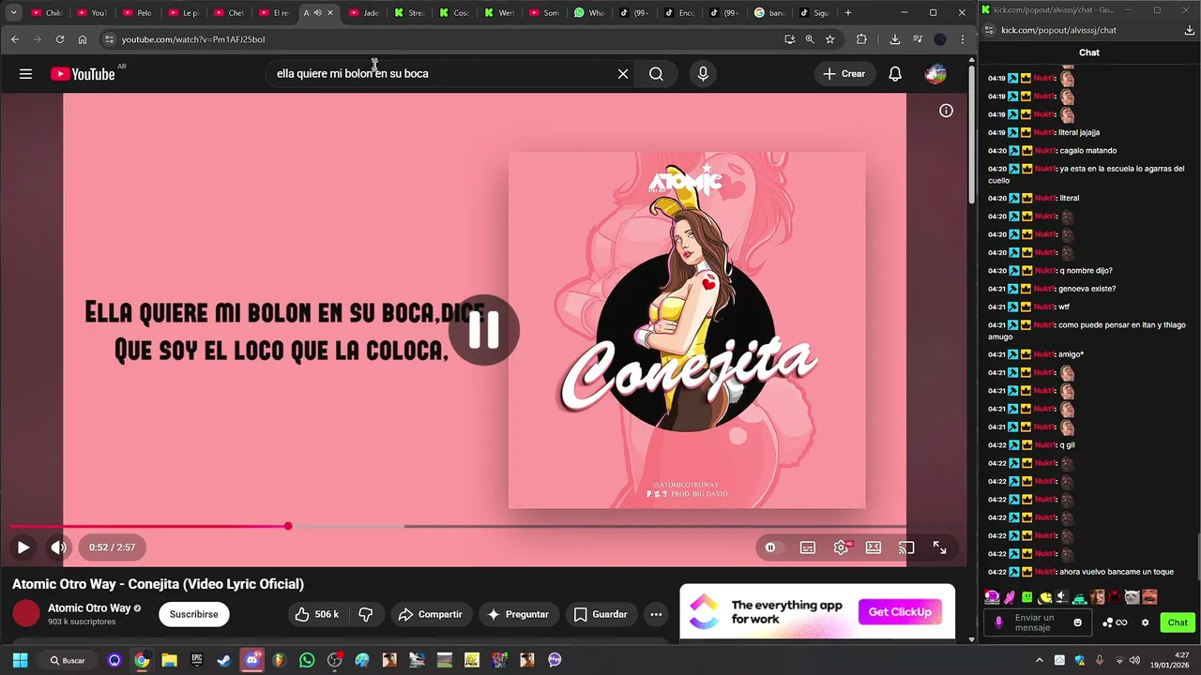The height and width of the screenshot is (675, 1201).
Task: Select the crying cat emote in Kick chat
Action: [1132, 597]
